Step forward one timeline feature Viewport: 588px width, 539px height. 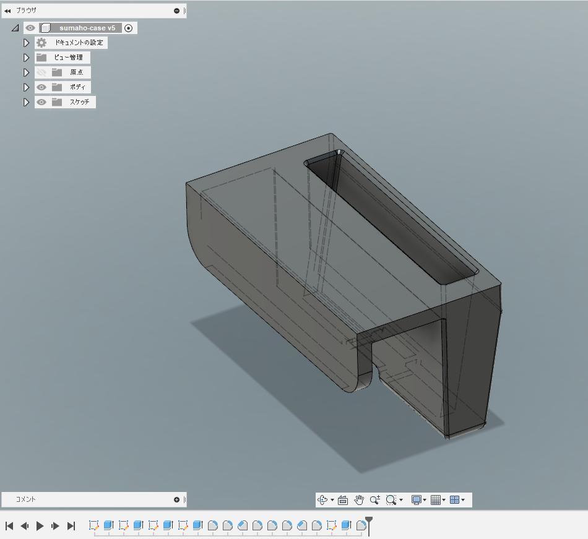[55, 526]
